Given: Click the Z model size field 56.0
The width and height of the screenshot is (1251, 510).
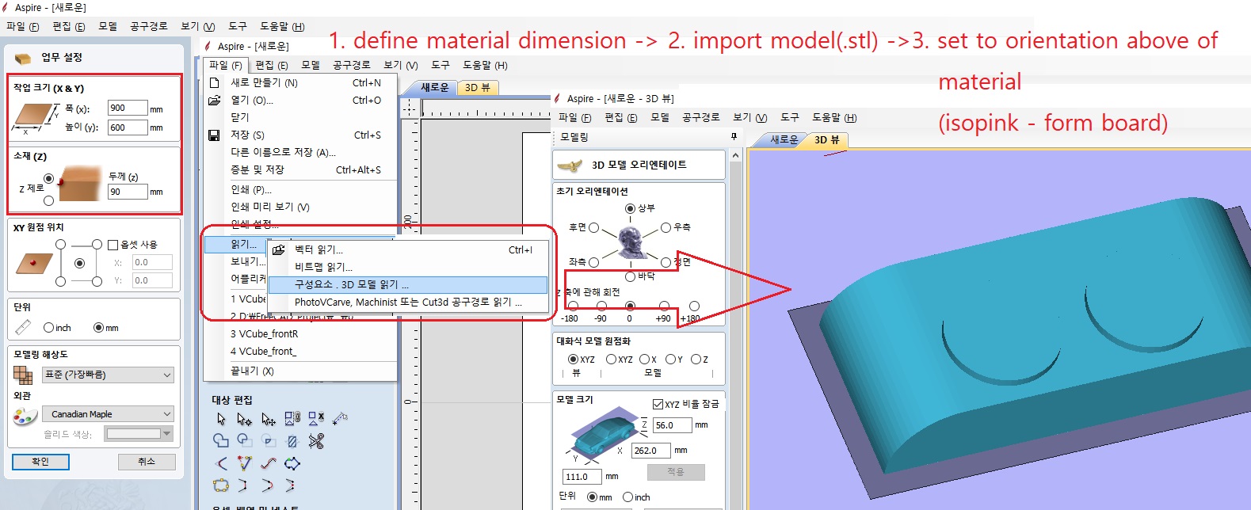Looking at the screenshot, I should point(672,425).
